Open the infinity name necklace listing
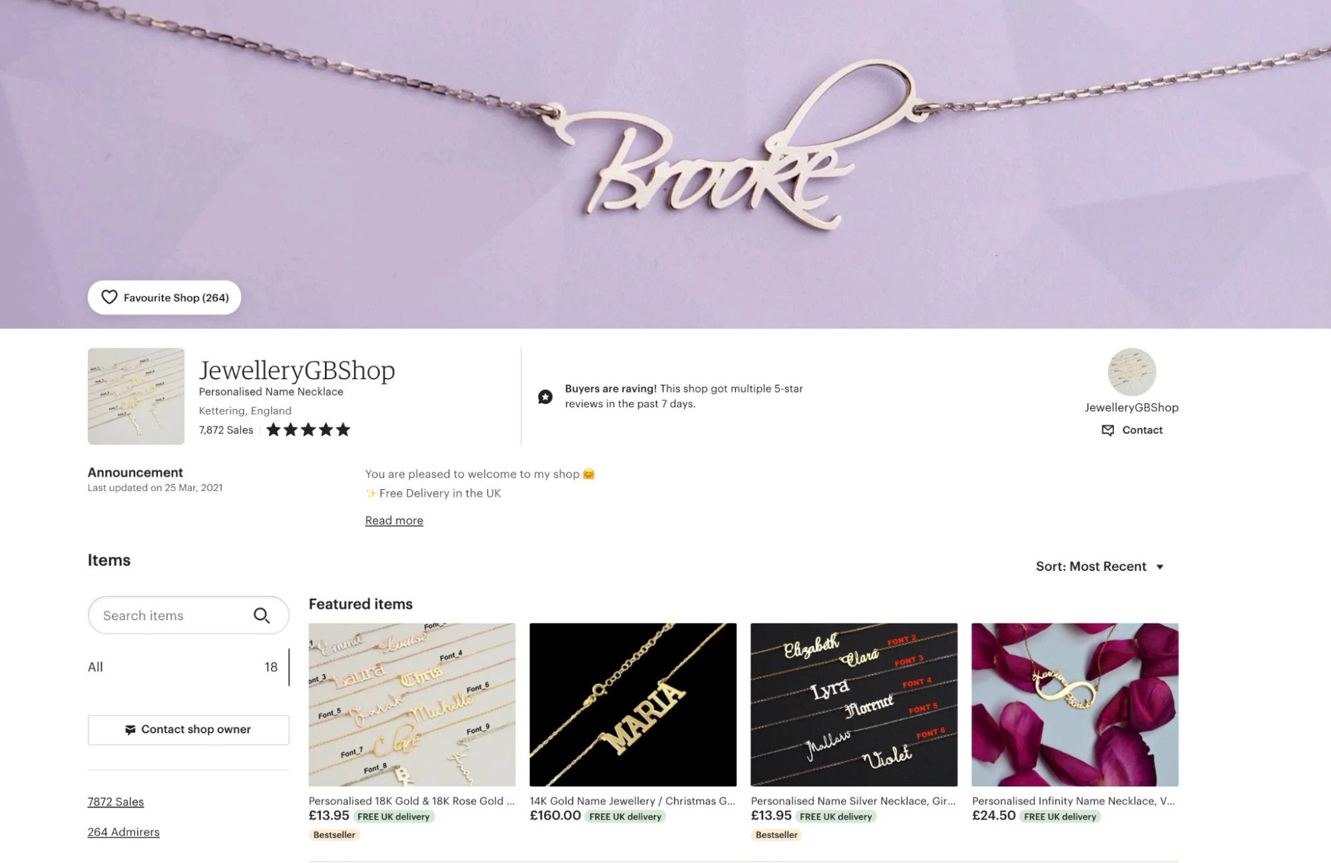This screenshot has height=863, width=1331. [1075, 705]
